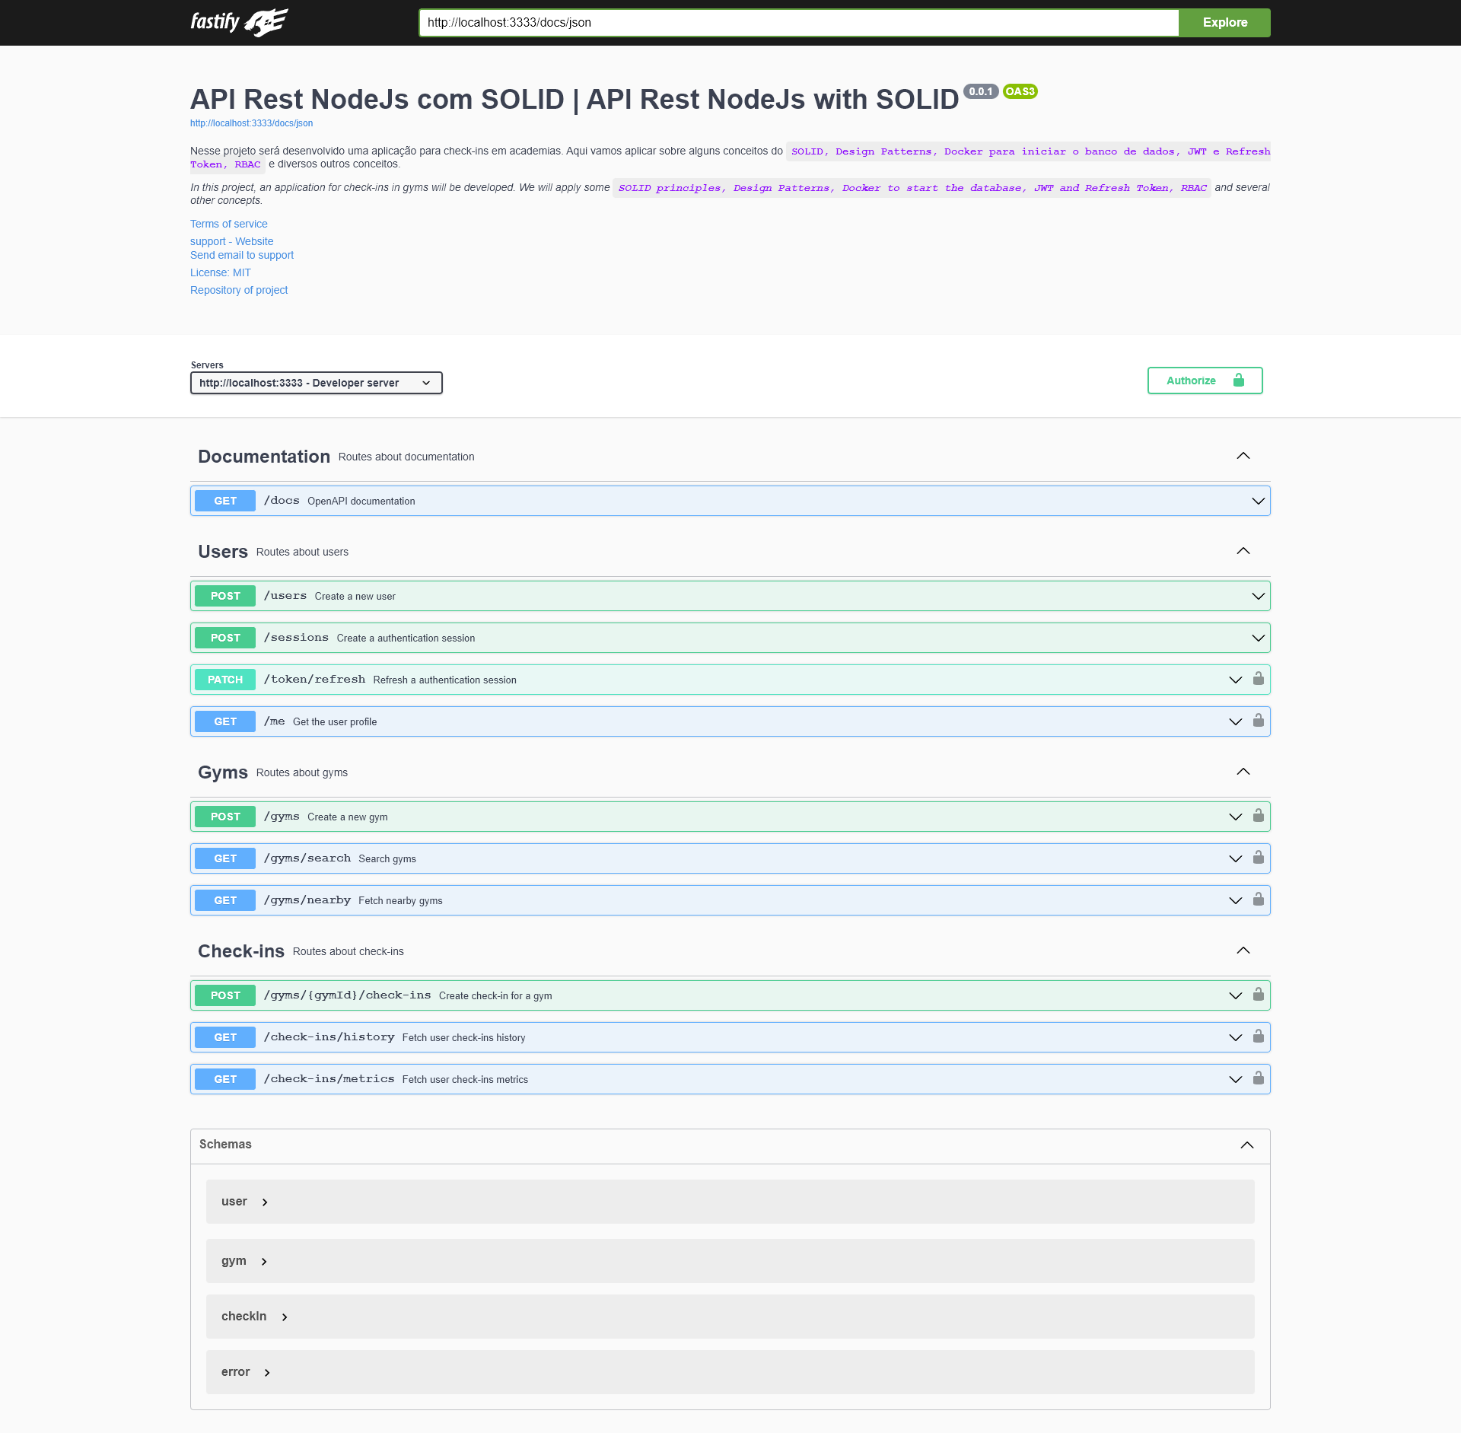Image resolution: width=1461 pixels, height=1433 pixels.
Task: Click the lock icon on /check-ins/metrics row
Action: pyautogui.click(x=1259, y=1078)
